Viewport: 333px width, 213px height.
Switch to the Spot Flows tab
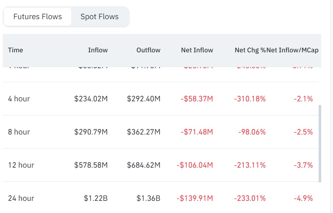click(100, 17)
